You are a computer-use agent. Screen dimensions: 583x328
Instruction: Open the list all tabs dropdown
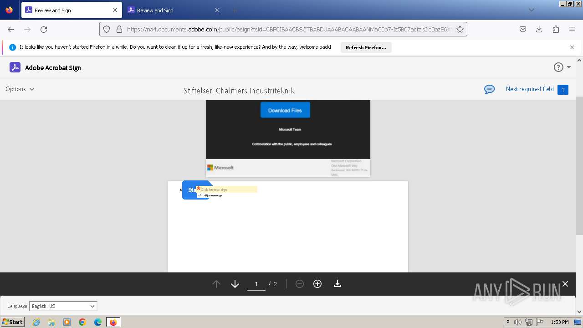tap(531, 10)
